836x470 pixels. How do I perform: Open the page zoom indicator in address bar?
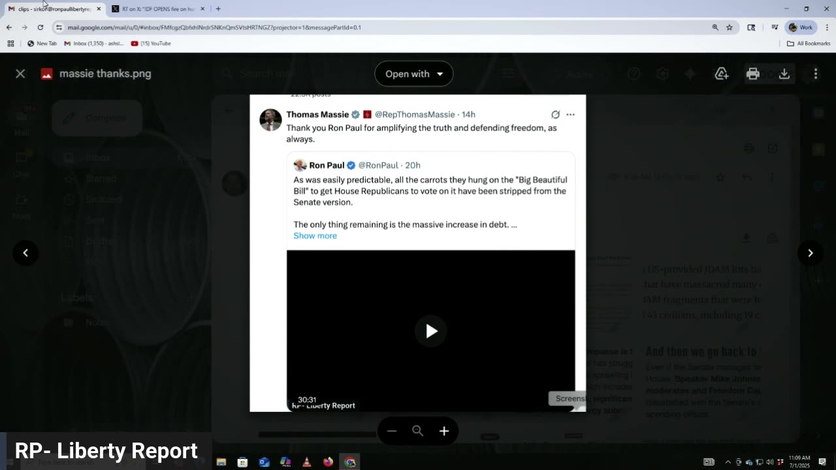click(x=715, y=27)
